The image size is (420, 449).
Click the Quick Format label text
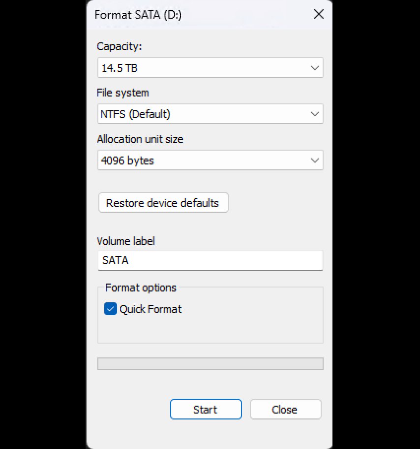pos(150,309)
